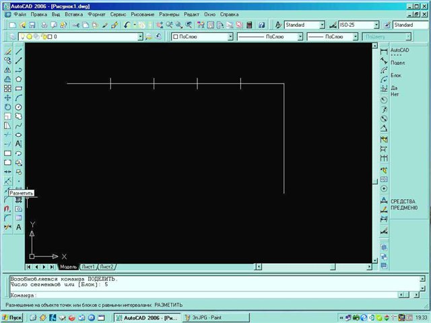Select the Rotate modify tool
Screen dimensions: 431x323
[x=7, y=107]
